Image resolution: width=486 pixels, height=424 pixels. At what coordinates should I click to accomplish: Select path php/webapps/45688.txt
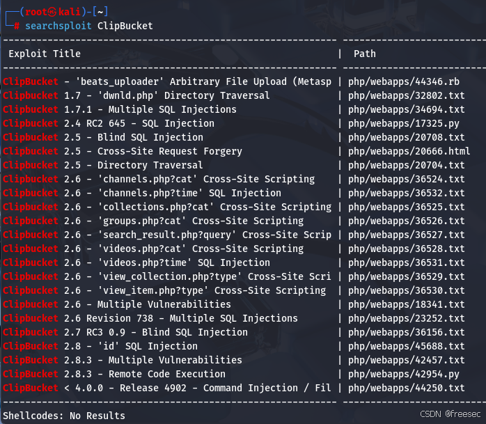(x=407, y=347)
